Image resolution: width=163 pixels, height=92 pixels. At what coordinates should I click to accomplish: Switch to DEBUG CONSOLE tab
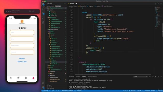coord(92,77)
